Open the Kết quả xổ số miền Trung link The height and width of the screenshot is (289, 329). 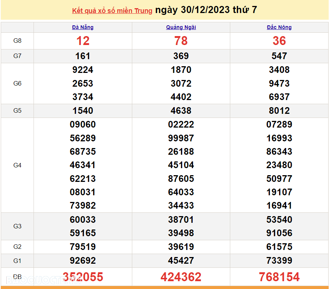click(x=112, y=11)
